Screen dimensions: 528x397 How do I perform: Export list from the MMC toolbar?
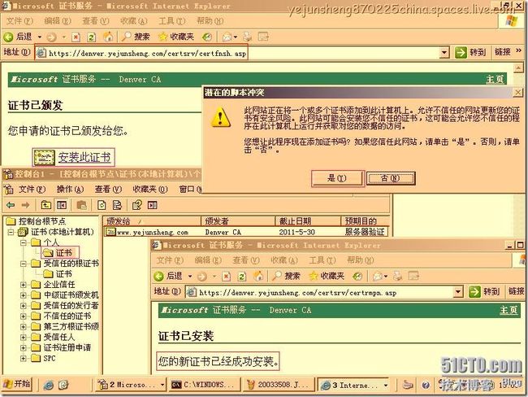tap(117, 205)
